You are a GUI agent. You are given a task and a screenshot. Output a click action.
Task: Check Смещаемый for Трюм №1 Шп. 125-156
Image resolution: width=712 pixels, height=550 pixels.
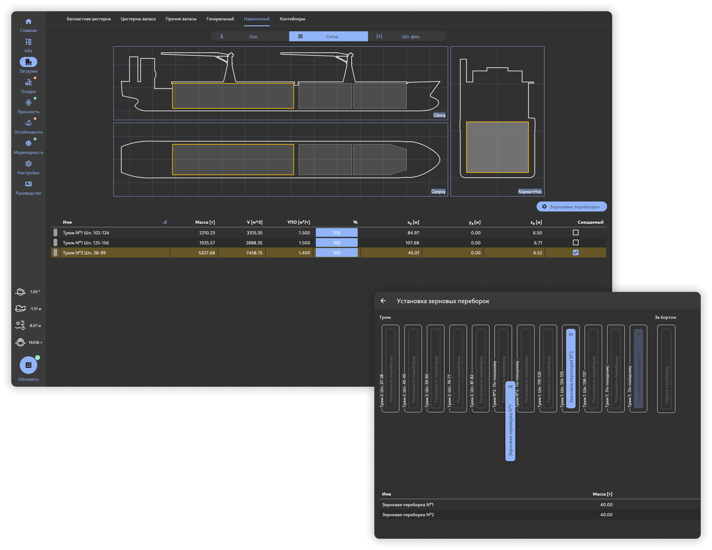(576, 242)
